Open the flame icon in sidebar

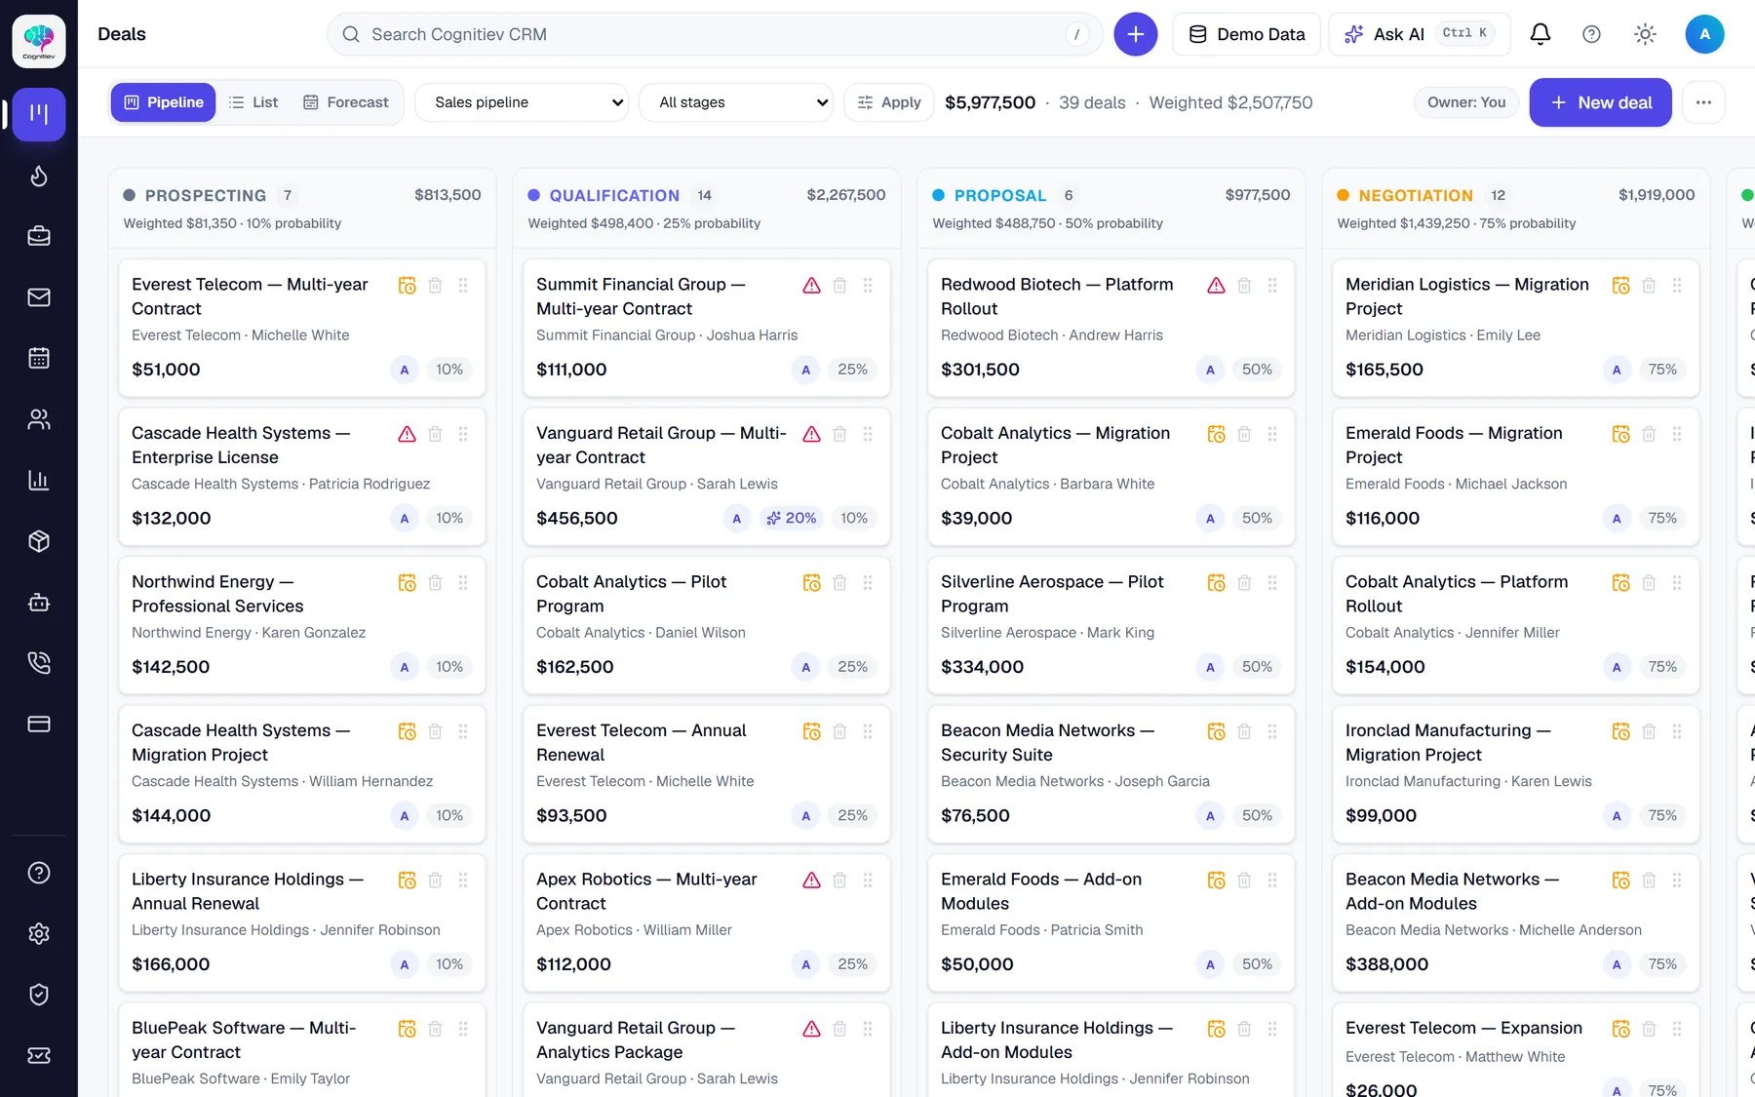pyautogui.click(x=39, y=176)
